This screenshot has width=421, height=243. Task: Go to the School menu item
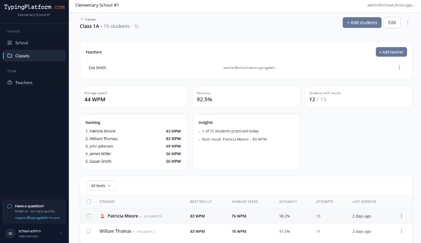pyautogui.click(x=34, y=43)
